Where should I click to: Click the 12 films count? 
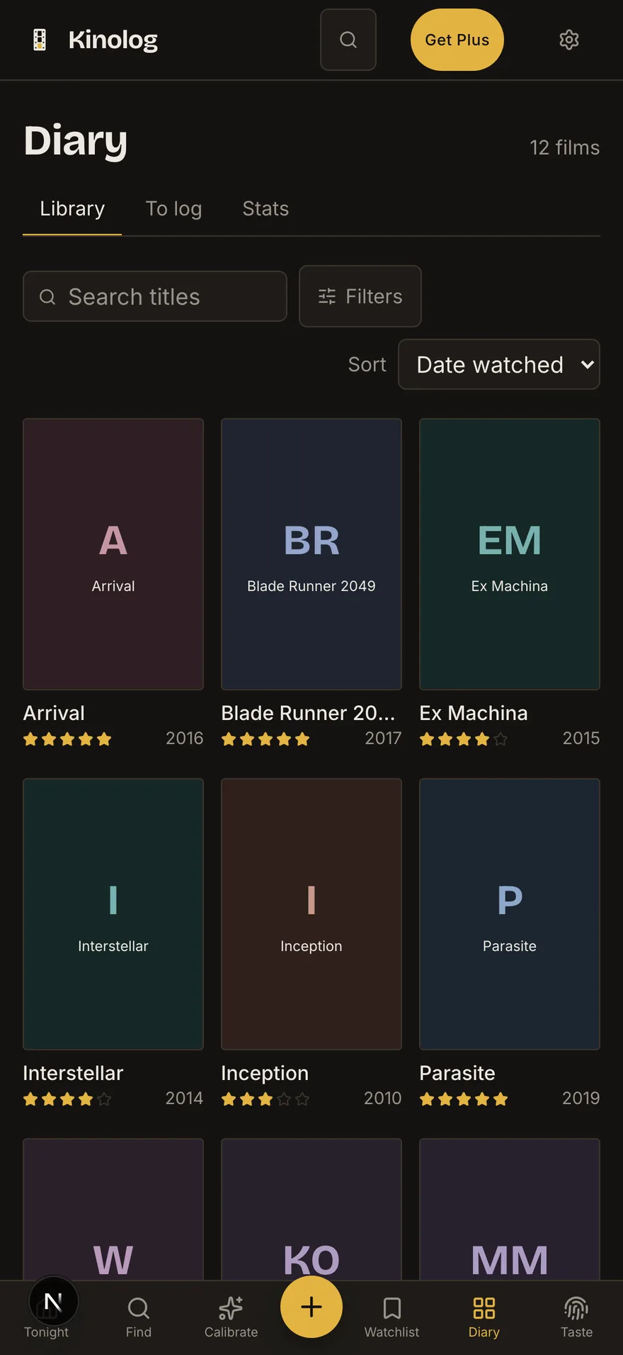[x=564, y=147]
